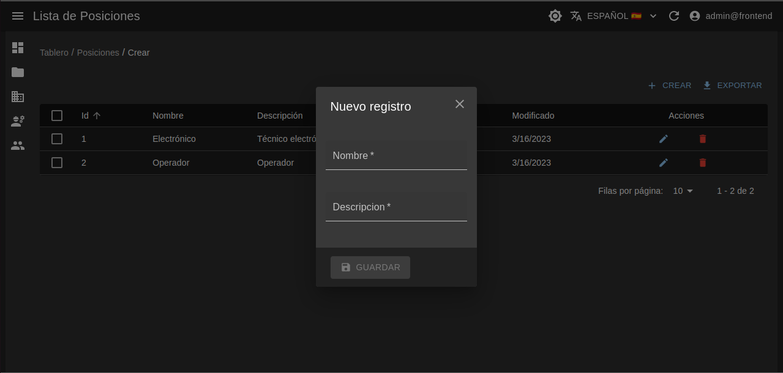Go to Tablero breadcrumb link
The height and width of the screenshot is (373, 783).
(x=54, y=53)
